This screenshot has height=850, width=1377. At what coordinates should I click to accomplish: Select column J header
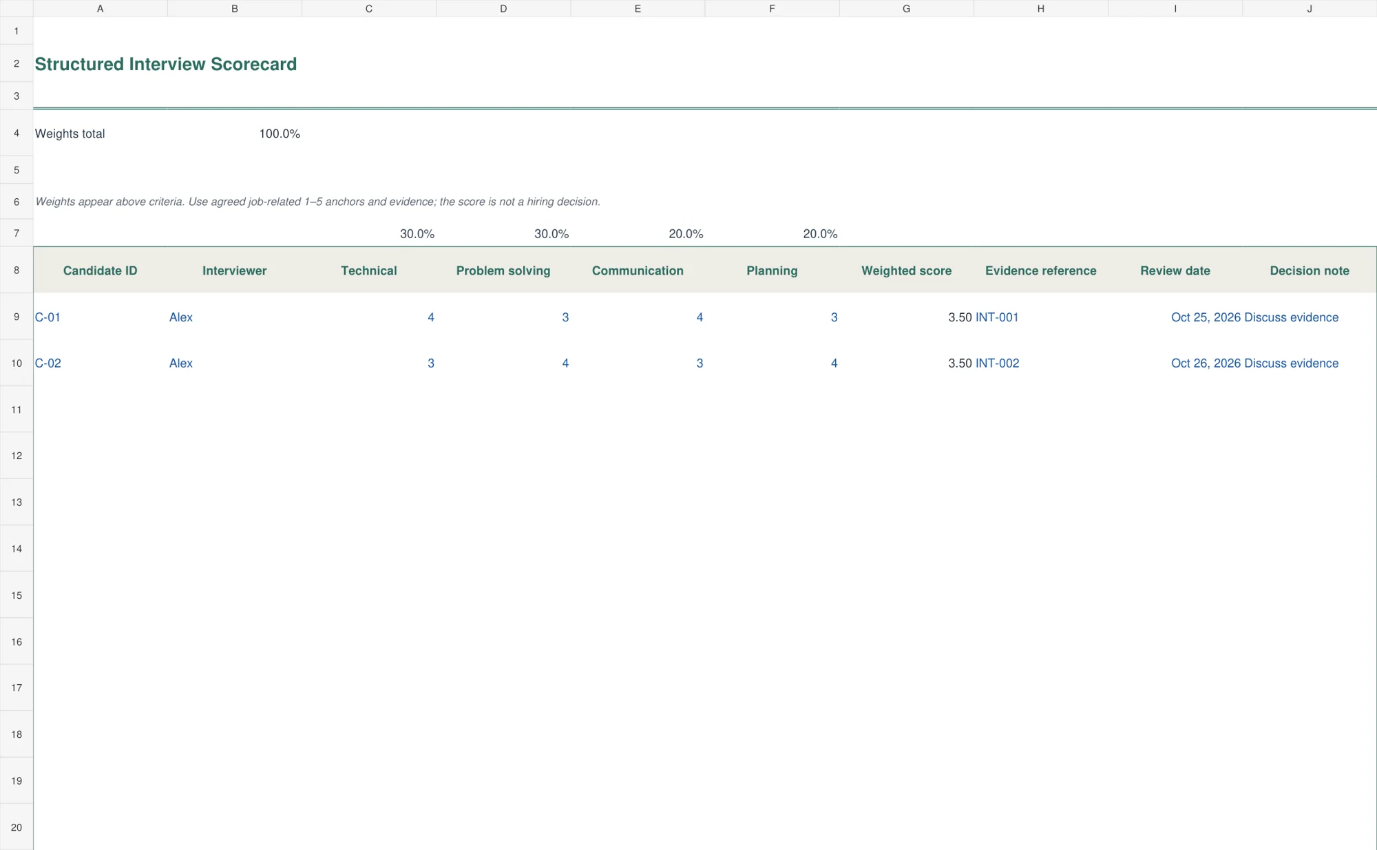pos(1310,8)
